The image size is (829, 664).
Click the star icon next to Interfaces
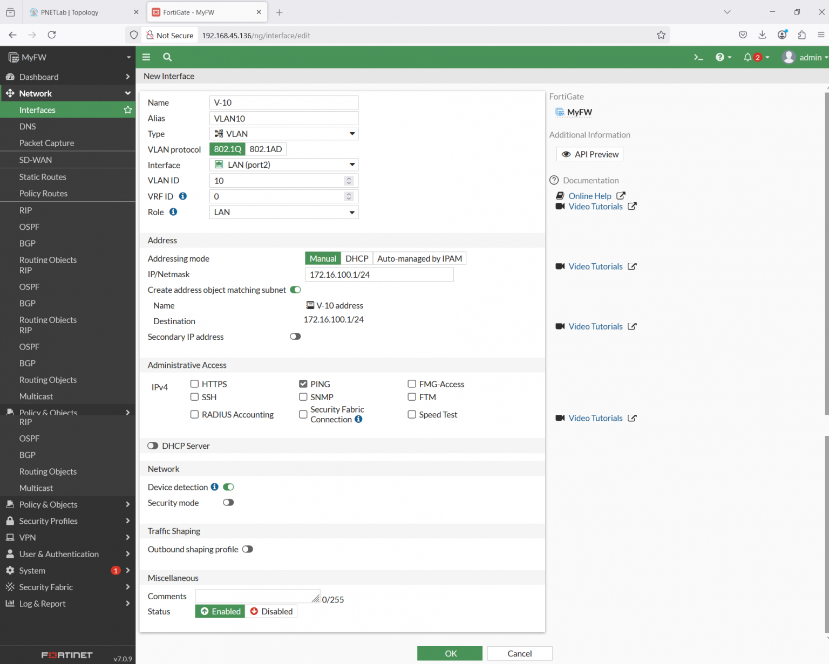[x=128, y=109]
